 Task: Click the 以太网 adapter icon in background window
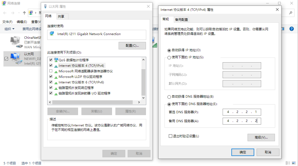[16, 59]
